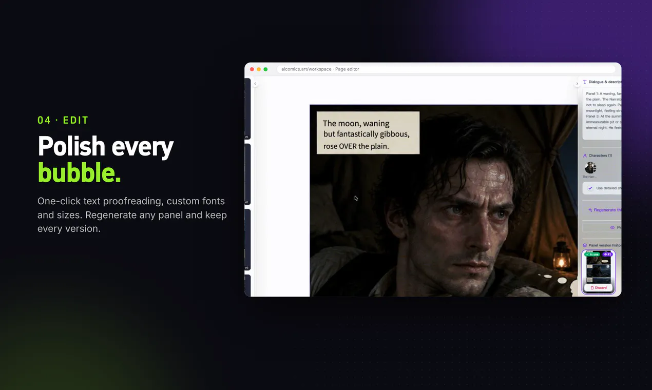652x390 pixels.
Task: Toggle the Use detailed checkbox
Action: [590, 188]
